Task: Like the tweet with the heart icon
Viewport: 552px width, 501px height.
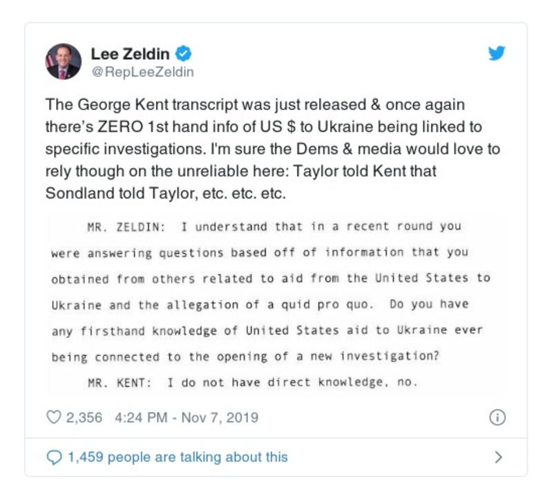Action: (x=53, y=417)
